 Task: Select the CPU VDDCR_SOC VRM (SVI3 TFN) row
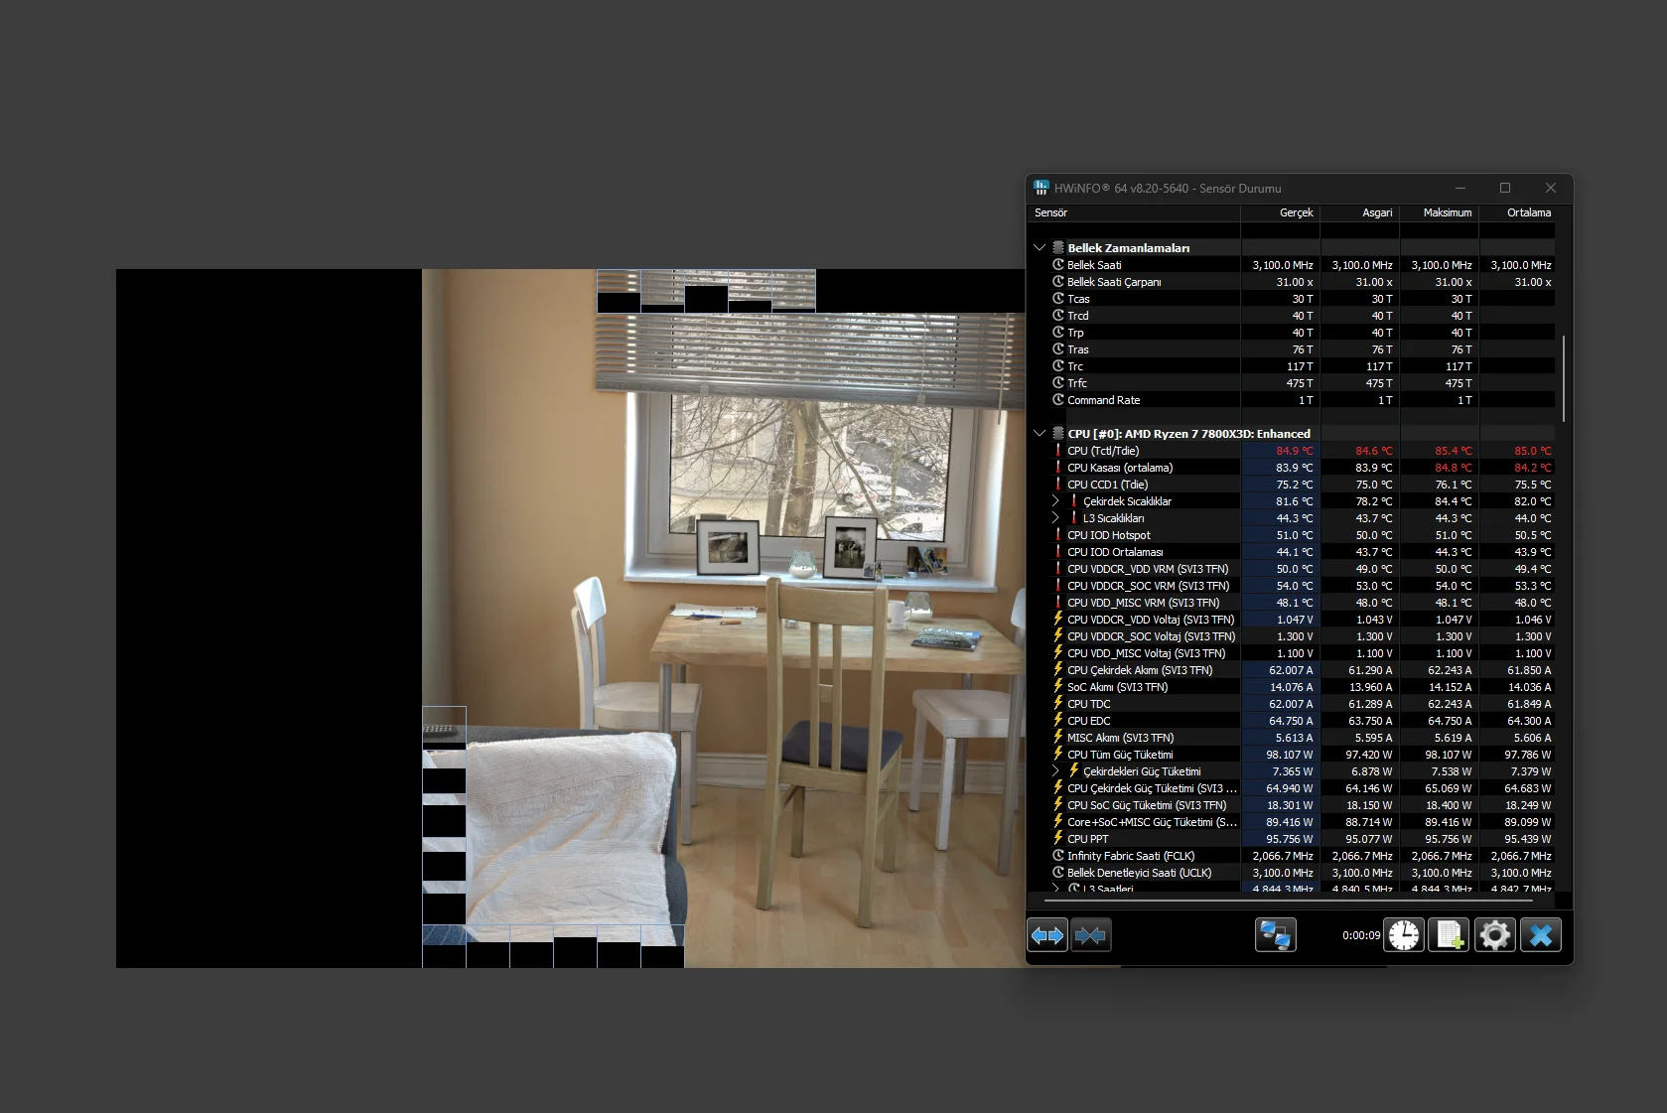[1292, 586]
